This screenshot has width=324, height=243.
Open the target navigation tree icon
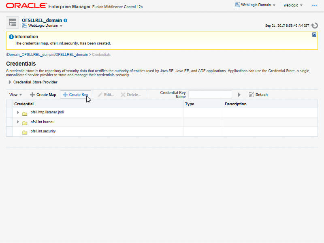pos(13,22)
